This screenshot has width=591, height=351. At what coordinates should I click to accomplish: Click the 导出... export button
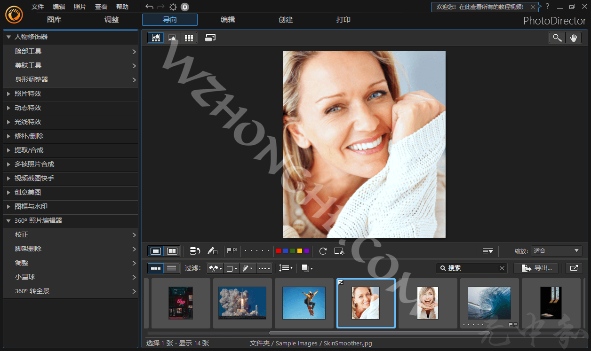click(536, 268)
